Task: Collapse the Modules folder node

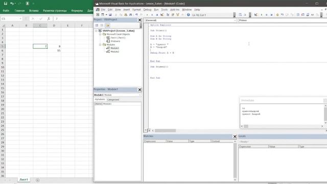Action: (x=100, y=44)
